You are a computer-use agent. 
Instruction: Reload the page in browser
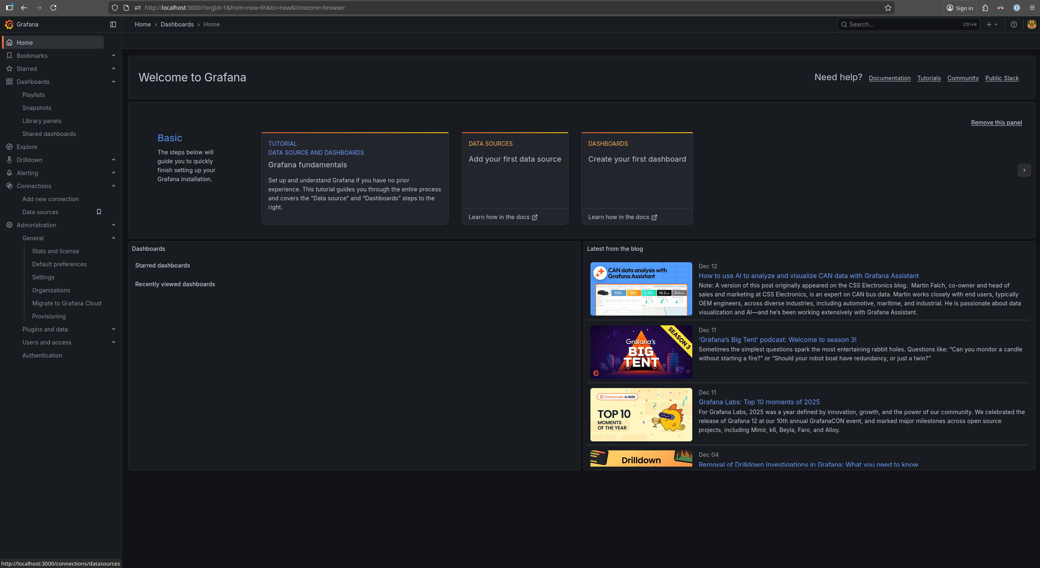tap(53, 8)
